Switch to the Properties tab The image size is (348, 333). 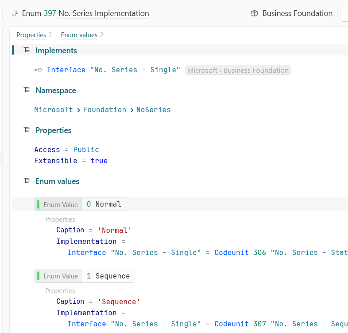[31, 35]
